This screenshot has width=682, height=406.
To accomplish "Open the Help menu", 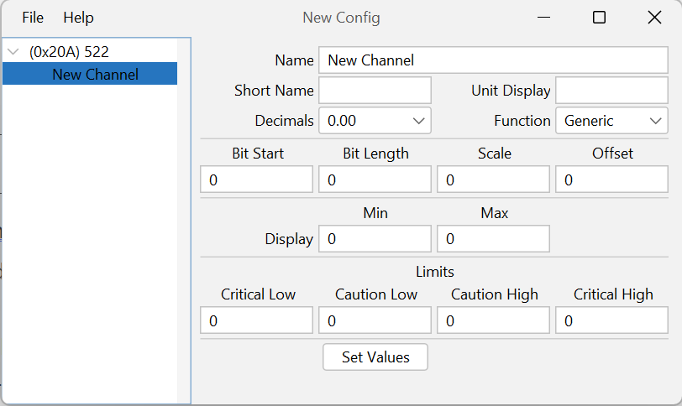I will [x=78, y=18].
